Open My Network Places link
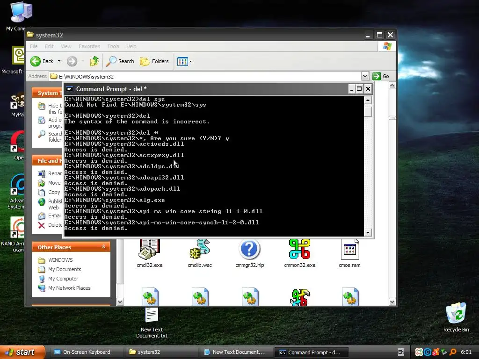 click(69, 288)
